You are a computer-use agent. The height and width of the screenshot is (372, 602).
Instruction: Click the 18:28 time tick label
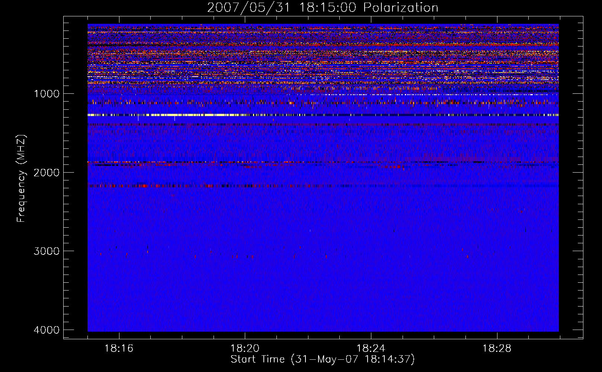[497, 349]
